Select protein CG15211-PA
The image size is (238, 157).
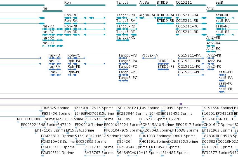(191, 58)
